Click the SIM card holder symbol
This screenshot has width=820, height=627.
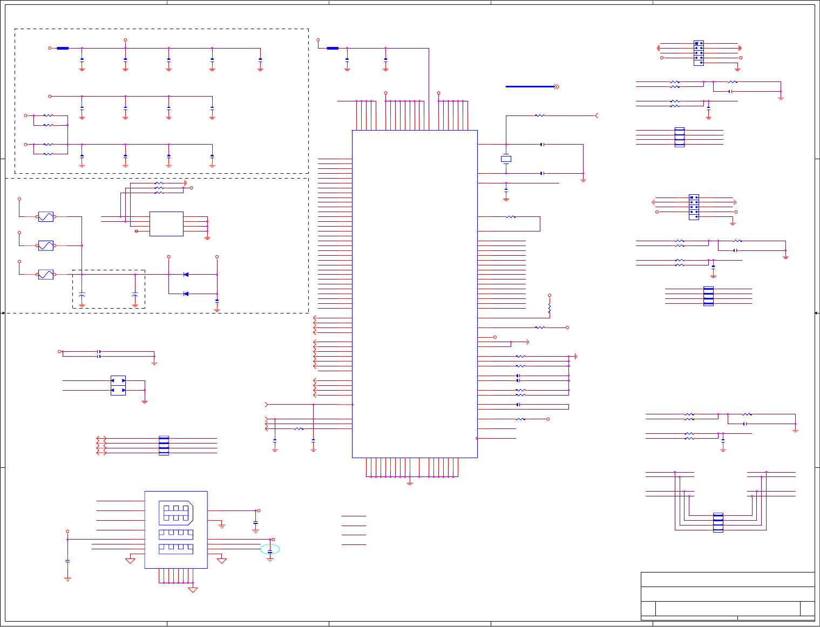click(x=176, y=530)
